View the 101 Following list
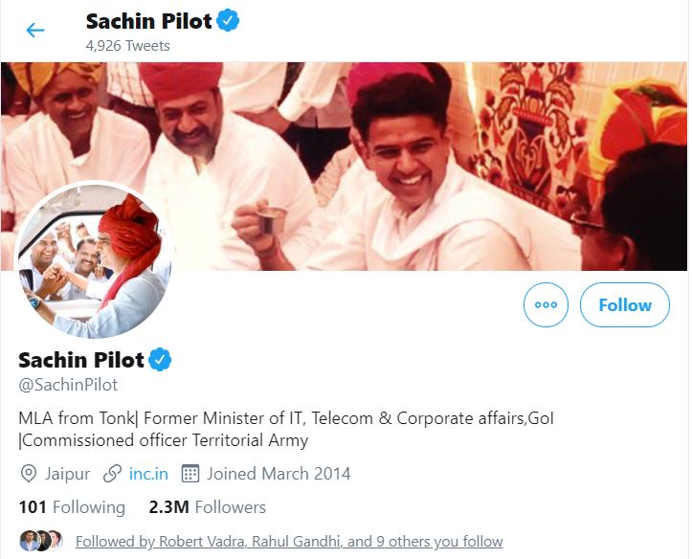Image resolution: width=692 pixels, height=559 pixels. pos(72,507)
